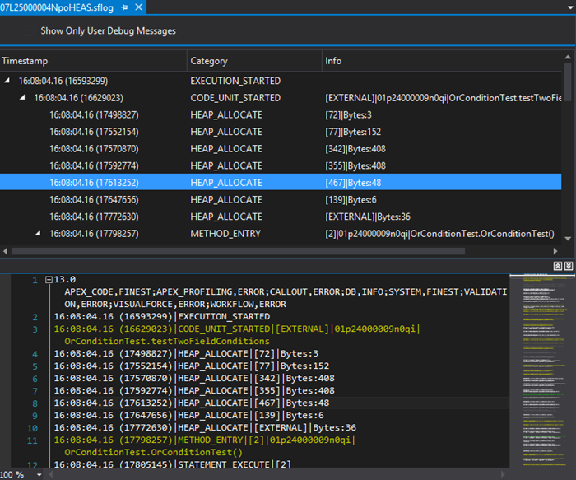This screenshot has width=576, height=480.
Task: Sort by the Info column header
Action: [442, 61]
